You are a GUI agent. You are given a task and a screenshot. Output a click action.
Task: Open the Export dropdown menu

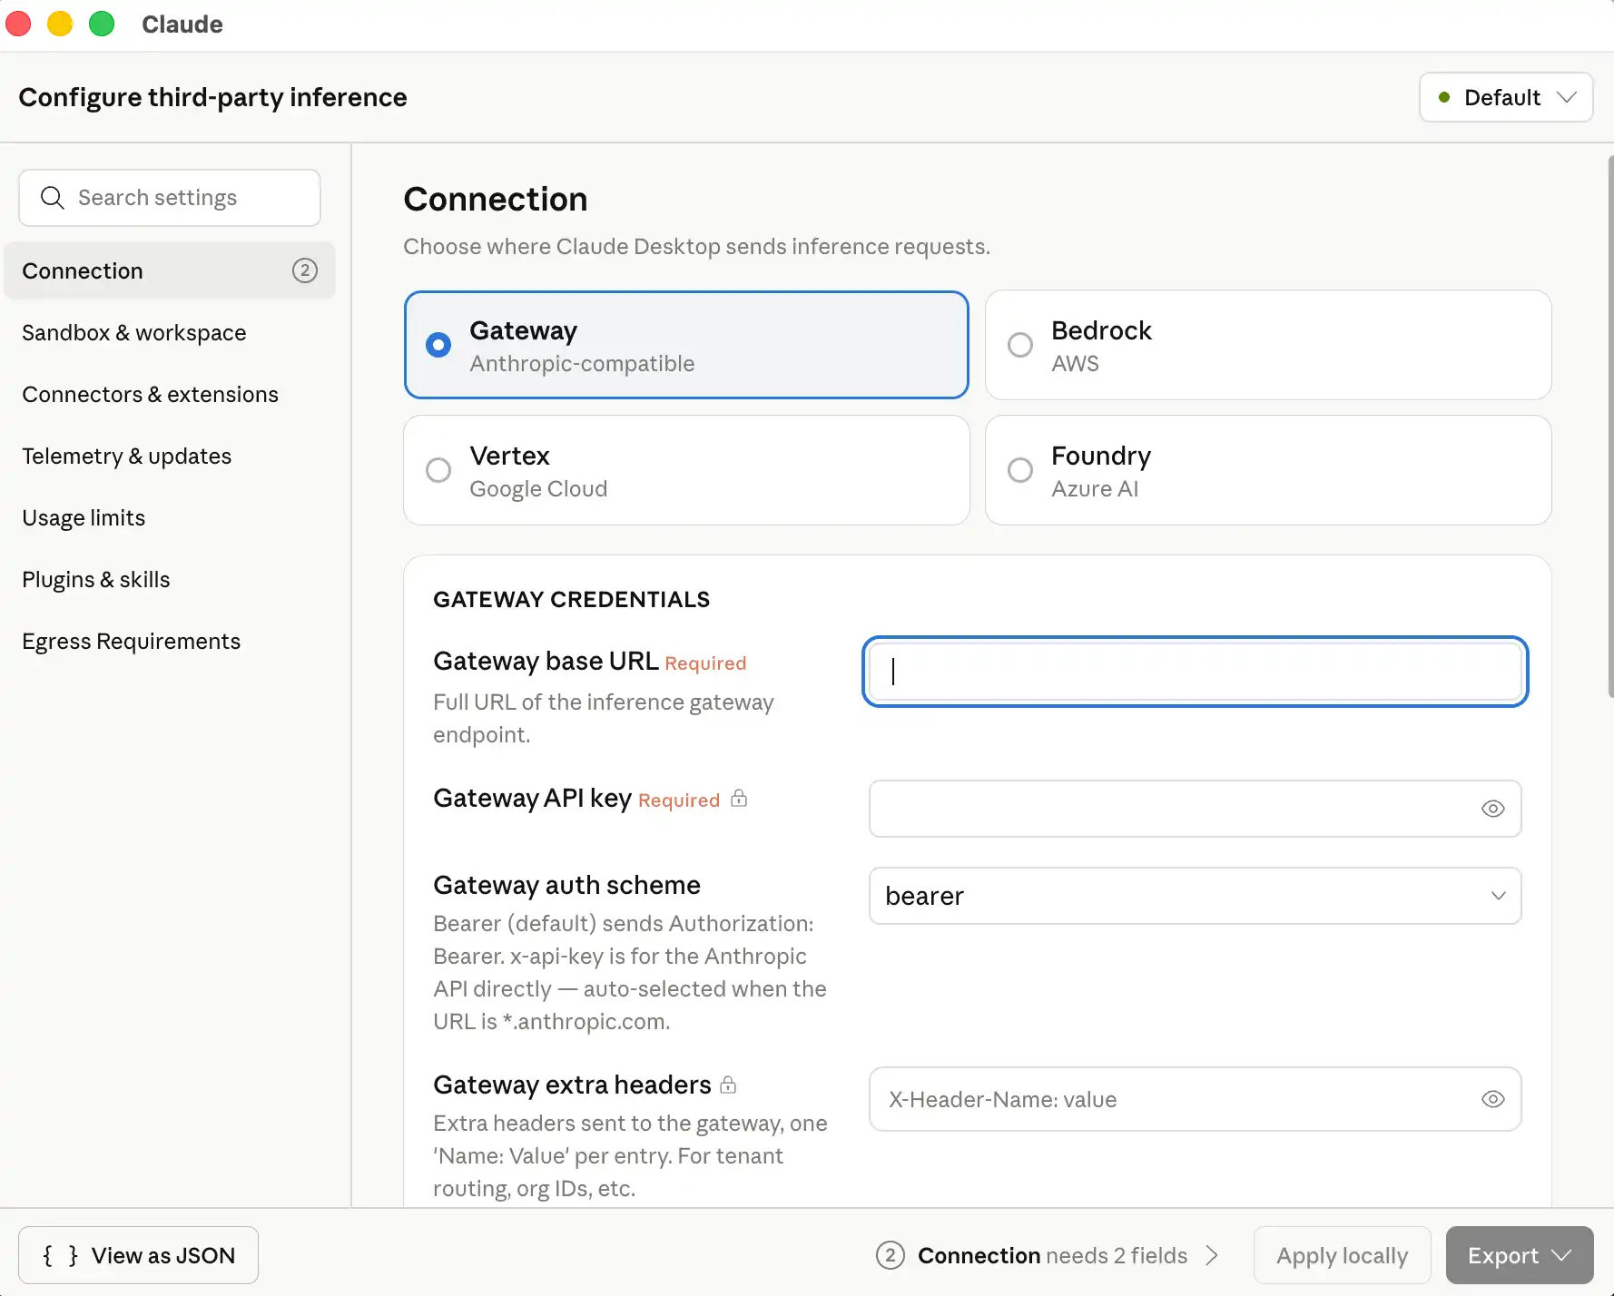pyautogui.click(x=1519, y=1255)
